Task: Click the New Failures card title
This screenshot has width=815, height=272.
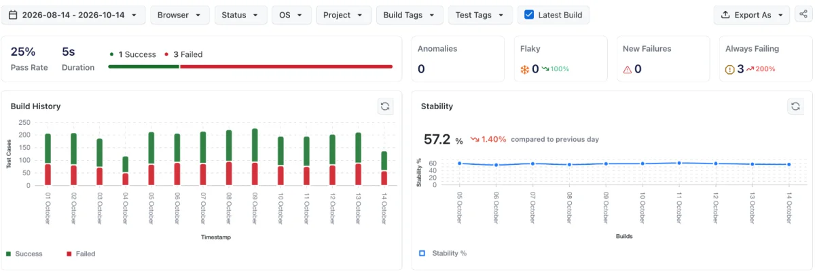Action: [x=647, y=49]
